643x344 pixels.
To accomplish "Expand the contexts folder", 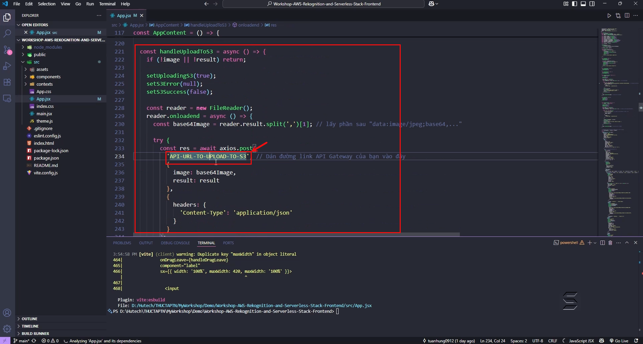I will click(26, 84).
